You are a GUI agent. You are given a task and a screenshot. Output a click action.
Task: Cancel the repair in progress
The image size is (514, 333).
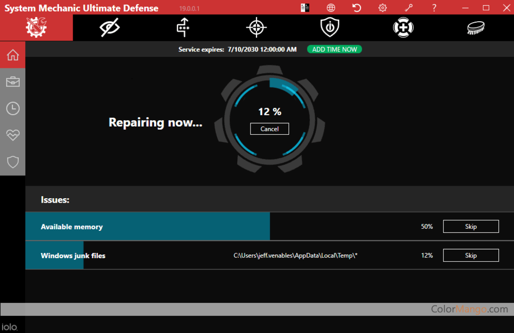click(x=270, y=129)
